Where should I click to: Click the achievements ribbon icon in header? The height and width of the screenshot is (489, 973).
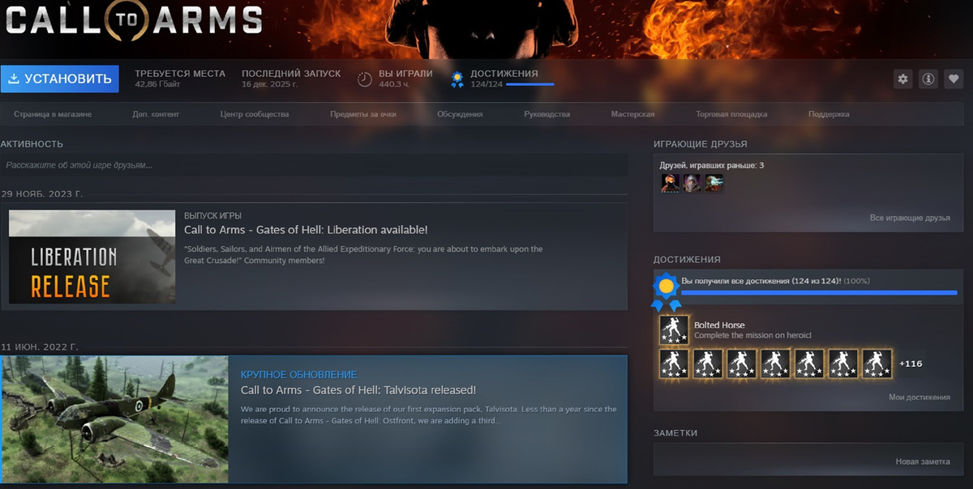(457, 79)
